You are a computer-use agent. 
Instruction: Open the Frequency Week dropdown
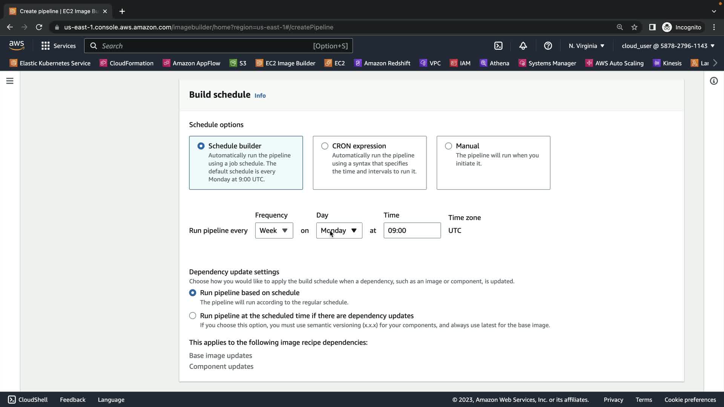pos(274,231)
